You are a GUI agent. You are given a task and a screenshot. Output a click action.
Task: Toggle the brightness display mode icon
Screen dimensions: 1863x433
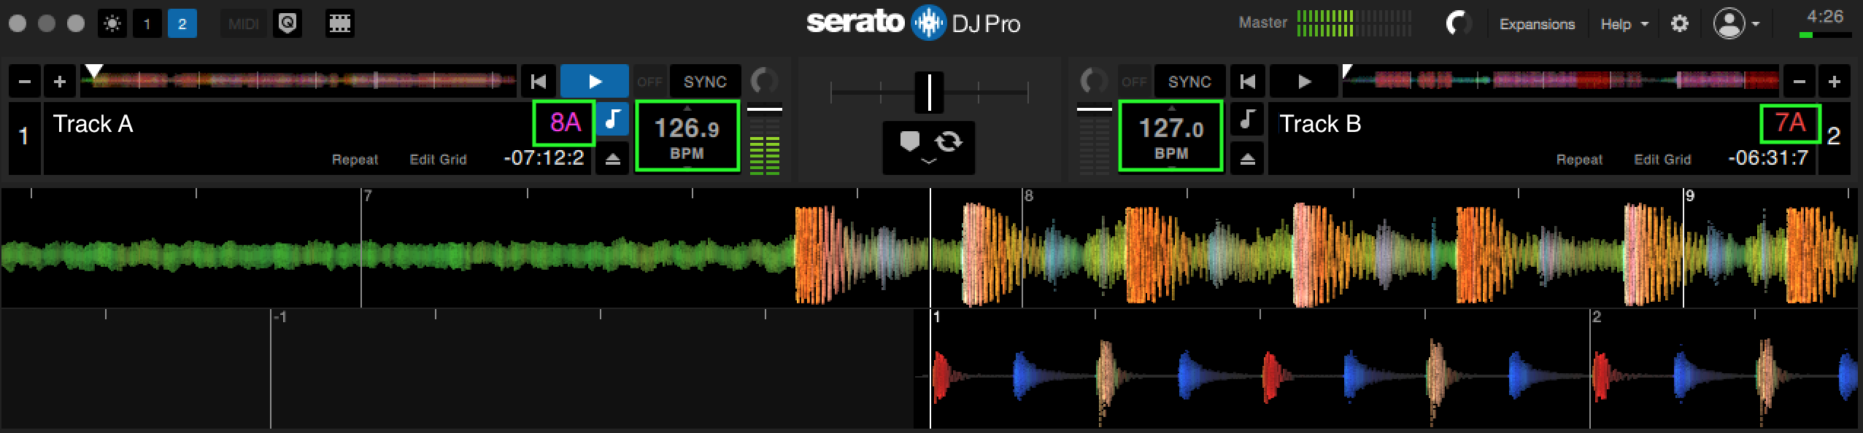point(112,24)
